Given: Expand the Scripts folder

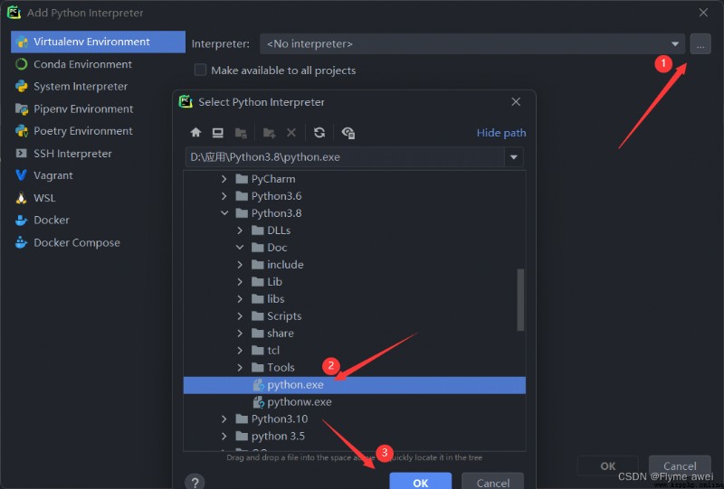Looking at the screenshot, I should [240, 316].
